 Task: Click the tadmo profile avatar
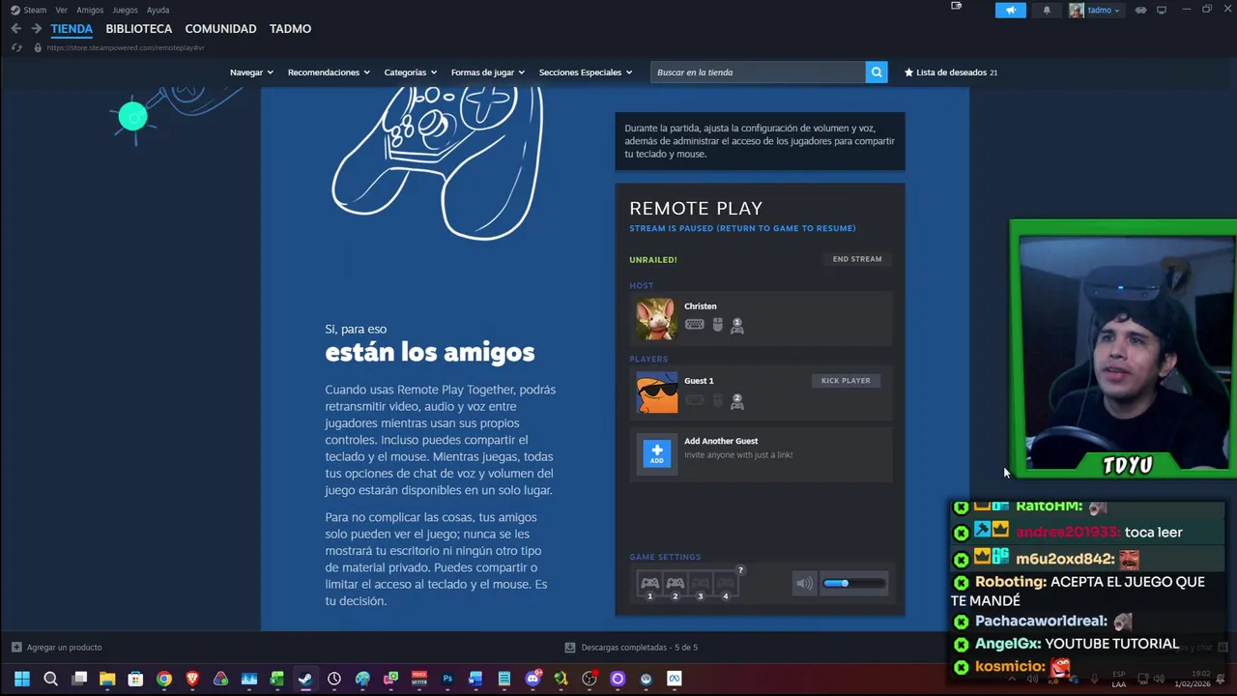point(1077,11)
